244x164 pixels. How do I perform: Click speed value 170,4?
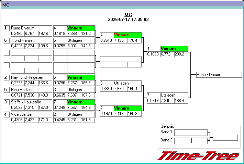coord(135,40)
